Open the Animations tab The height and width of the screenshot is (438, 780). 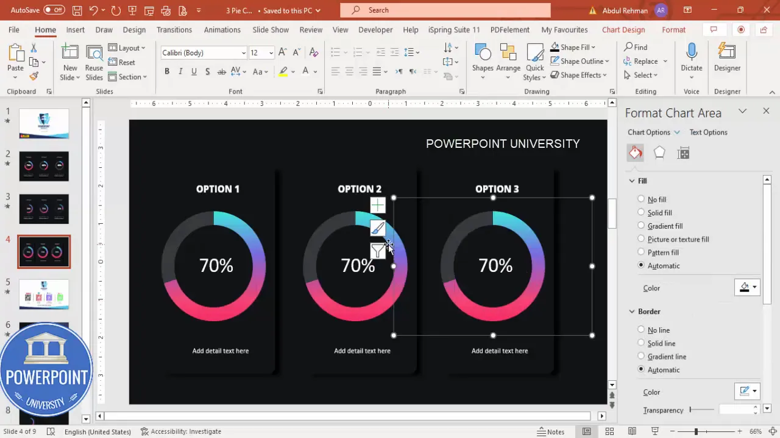(222, 30)
